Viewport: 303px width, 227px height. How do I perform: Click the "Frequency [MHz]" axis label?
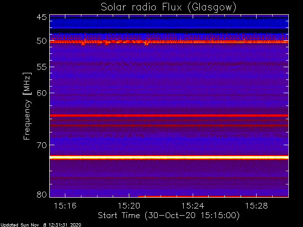point(27,106)
